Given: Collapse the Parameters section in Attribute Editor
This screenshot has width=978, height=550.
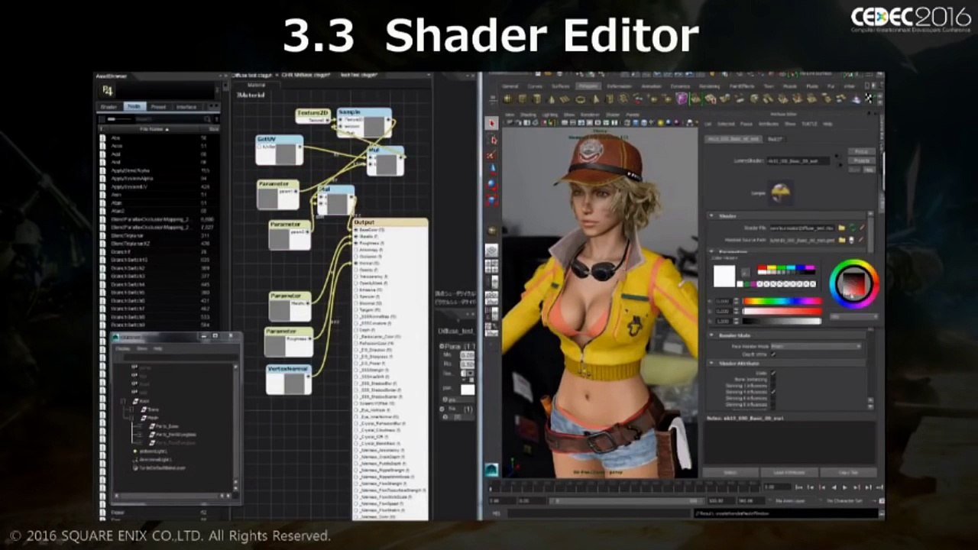Looking at the screenshot, I should tap(711, 251).
